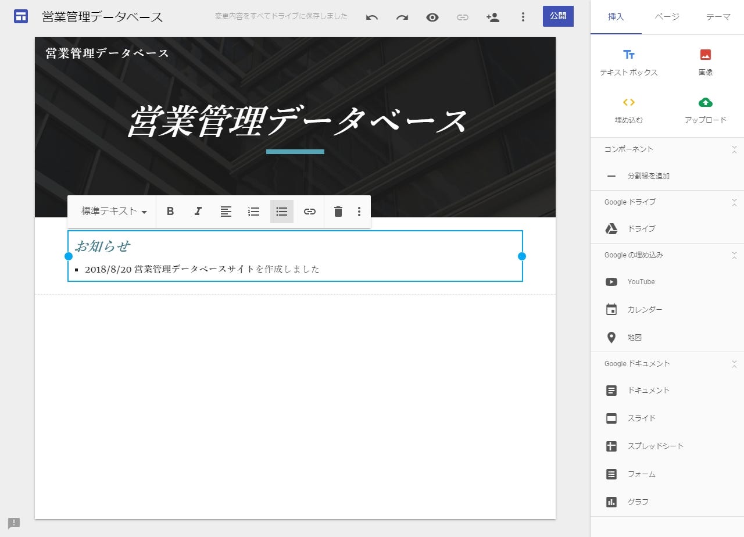The width and height of the screenshot is (744, 537).
Task: Select the left resize handle of text box
Action: coord(68,256)
